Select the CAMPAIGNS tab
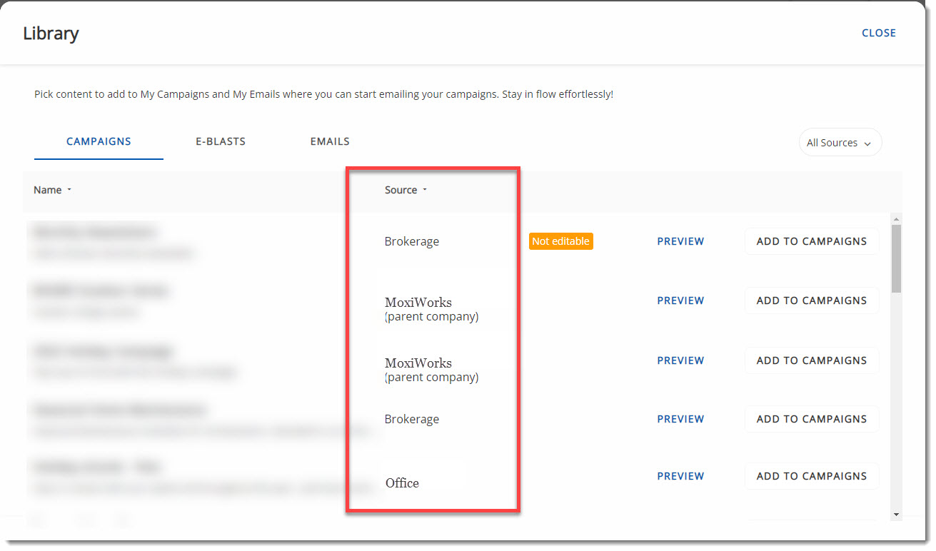Viewport: 936px width, 551px height. (x=99, y=141)
